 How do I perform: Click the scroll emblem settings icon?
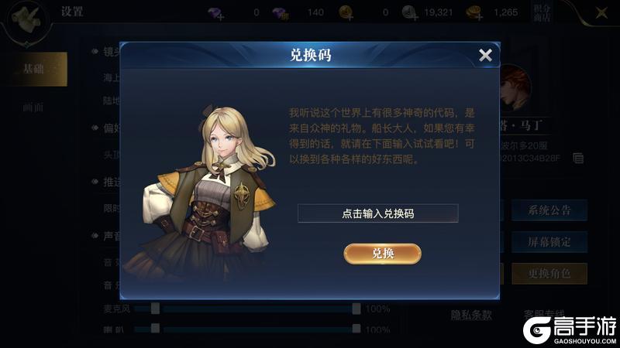pos(26,20)
